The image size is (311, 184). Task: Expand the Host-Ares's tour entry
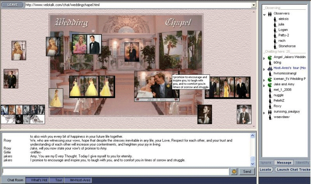(264, 69)
